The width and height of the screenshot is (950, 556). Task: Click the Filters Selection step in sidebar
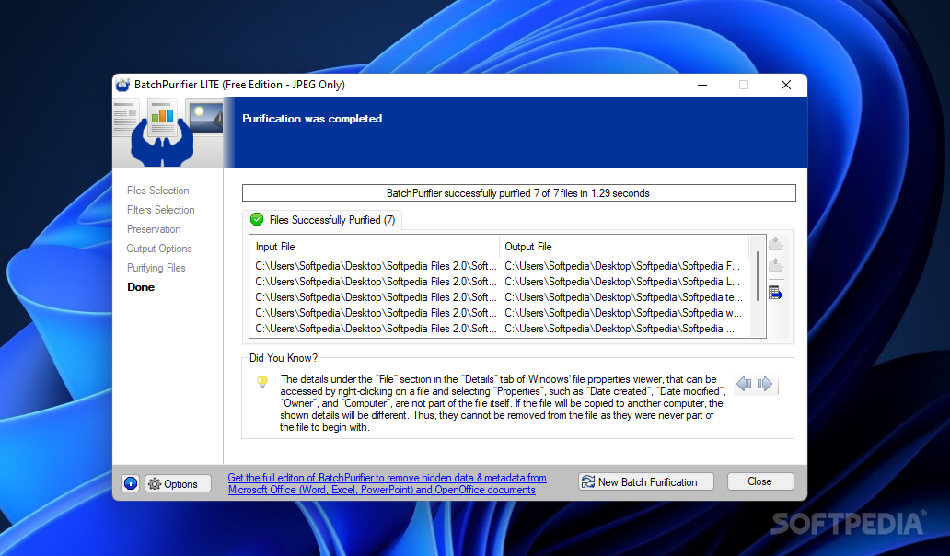[x=160, y=210]
